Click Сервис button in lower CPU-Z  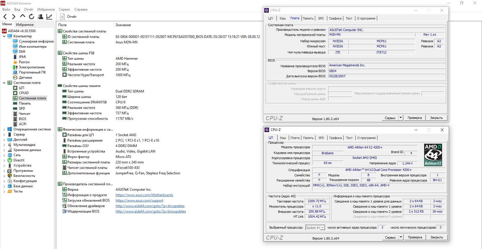pyautogui.click(x=390, y=237)
